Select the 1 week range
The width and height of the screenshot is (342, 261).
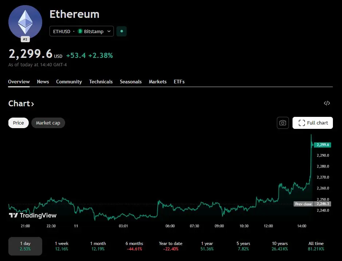point(61,246)
